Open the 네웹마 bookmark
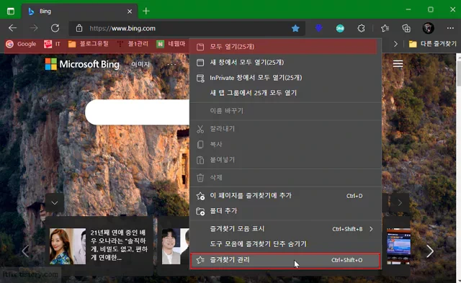The image size is (461, 283). 171,44
